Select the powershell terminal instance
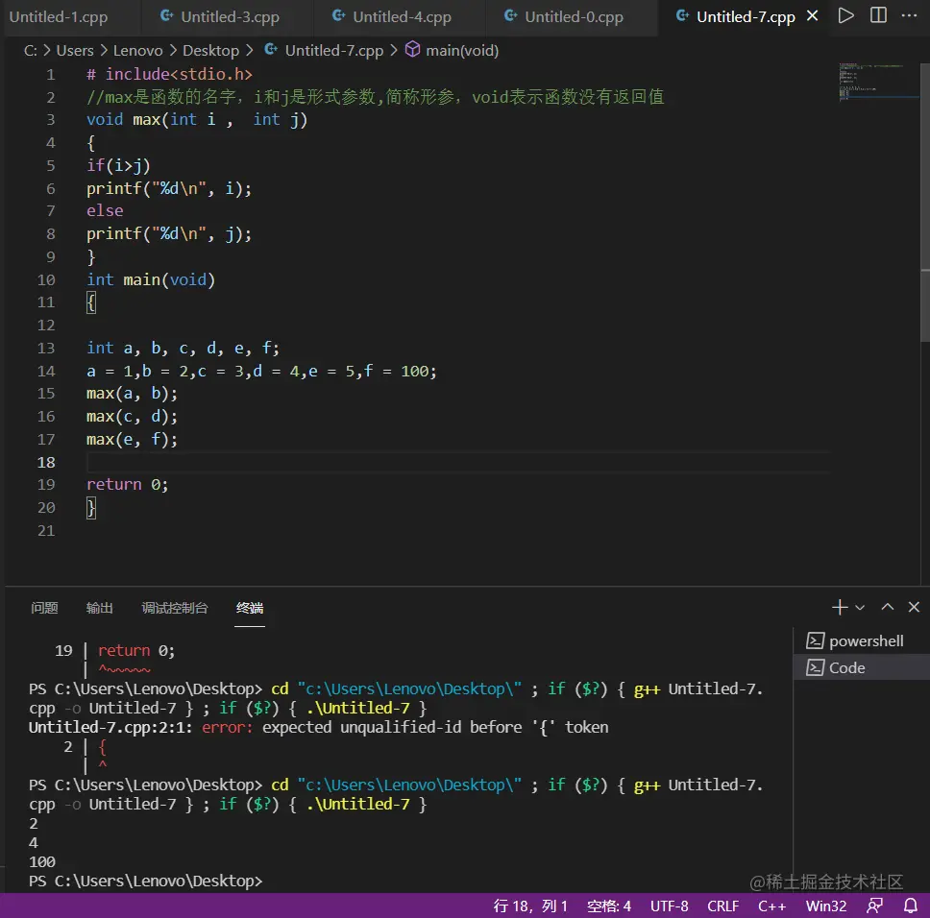The height and width of the screenshot is (918, 930). pos(866,640)
